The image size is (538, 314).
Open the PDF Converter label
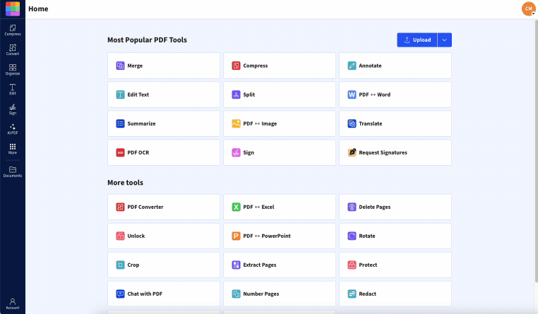point(145,207)
